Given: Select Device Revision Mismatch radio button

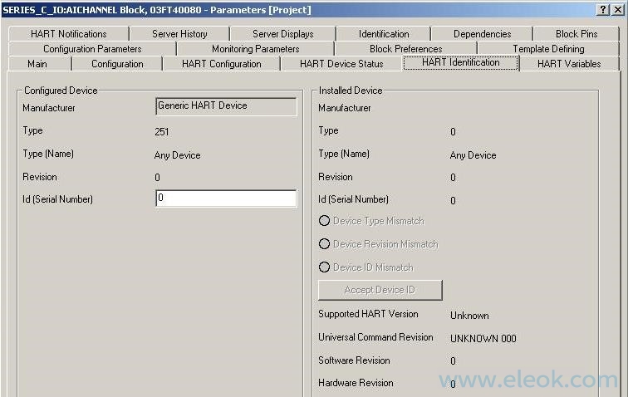Looking at the screenshot, I should (325, 244).
